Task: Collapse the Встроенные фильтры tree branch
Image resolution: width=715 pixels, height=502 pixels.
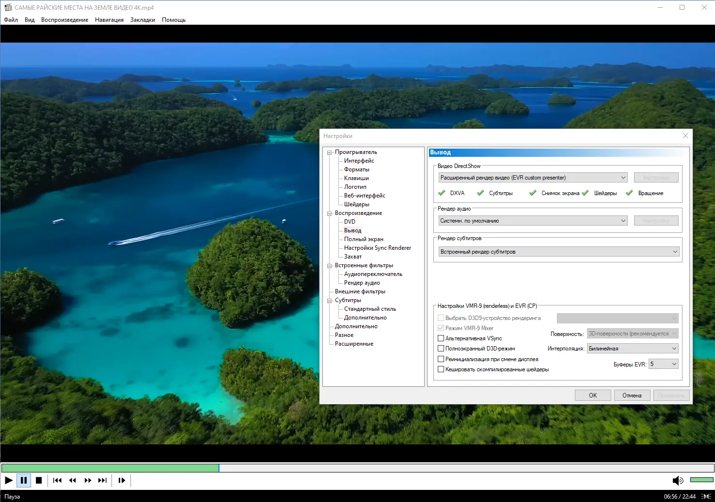Action: click(329, 265)
